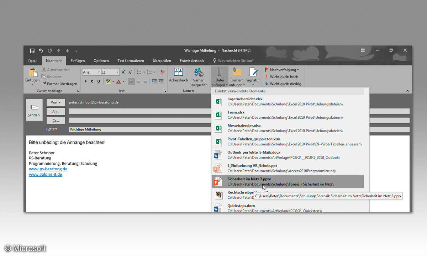Open the Signatur menu

point(253,77)
